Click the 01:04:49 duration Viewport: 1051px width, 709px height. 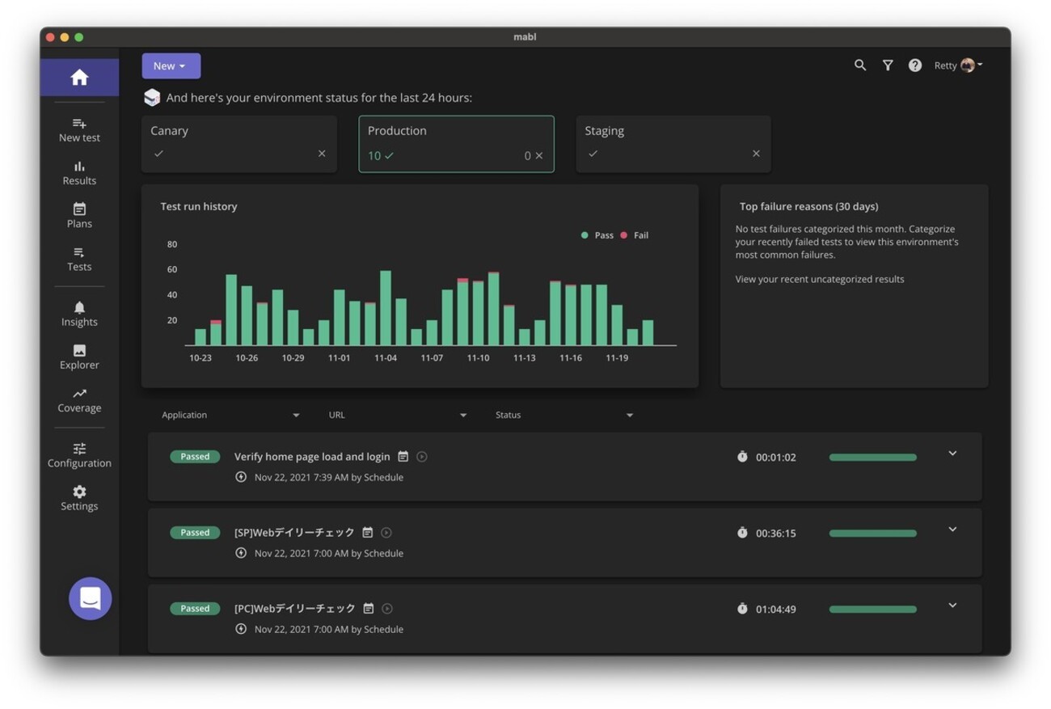[776, 610]
